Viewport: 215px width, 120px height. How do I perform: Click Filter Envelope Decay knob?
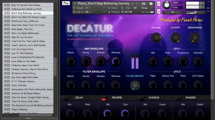(86, 85)
